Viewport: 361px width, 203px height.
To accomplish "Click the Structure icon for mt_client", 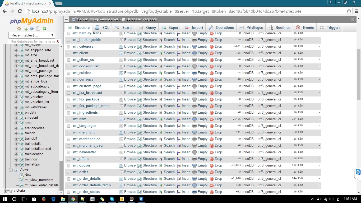I will (x=140, y=53).
